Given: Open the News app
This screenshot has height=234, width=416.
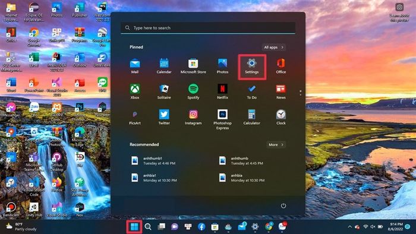Looking at the screenshot, I should pyautogui.click(x=281, y=91).
